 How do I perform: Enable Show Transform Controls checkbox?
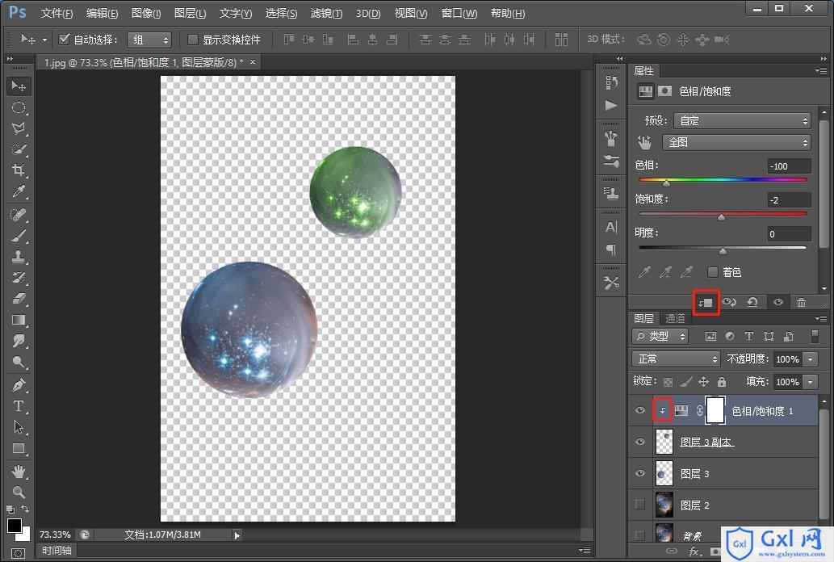[x=192, y=39]
